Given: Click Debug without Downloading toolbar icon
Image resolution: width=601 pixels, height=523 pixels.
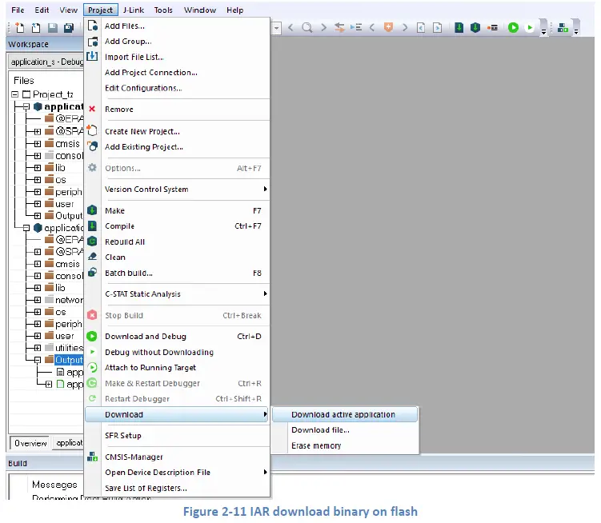Looking at the screenshot, I should (530, 27).
